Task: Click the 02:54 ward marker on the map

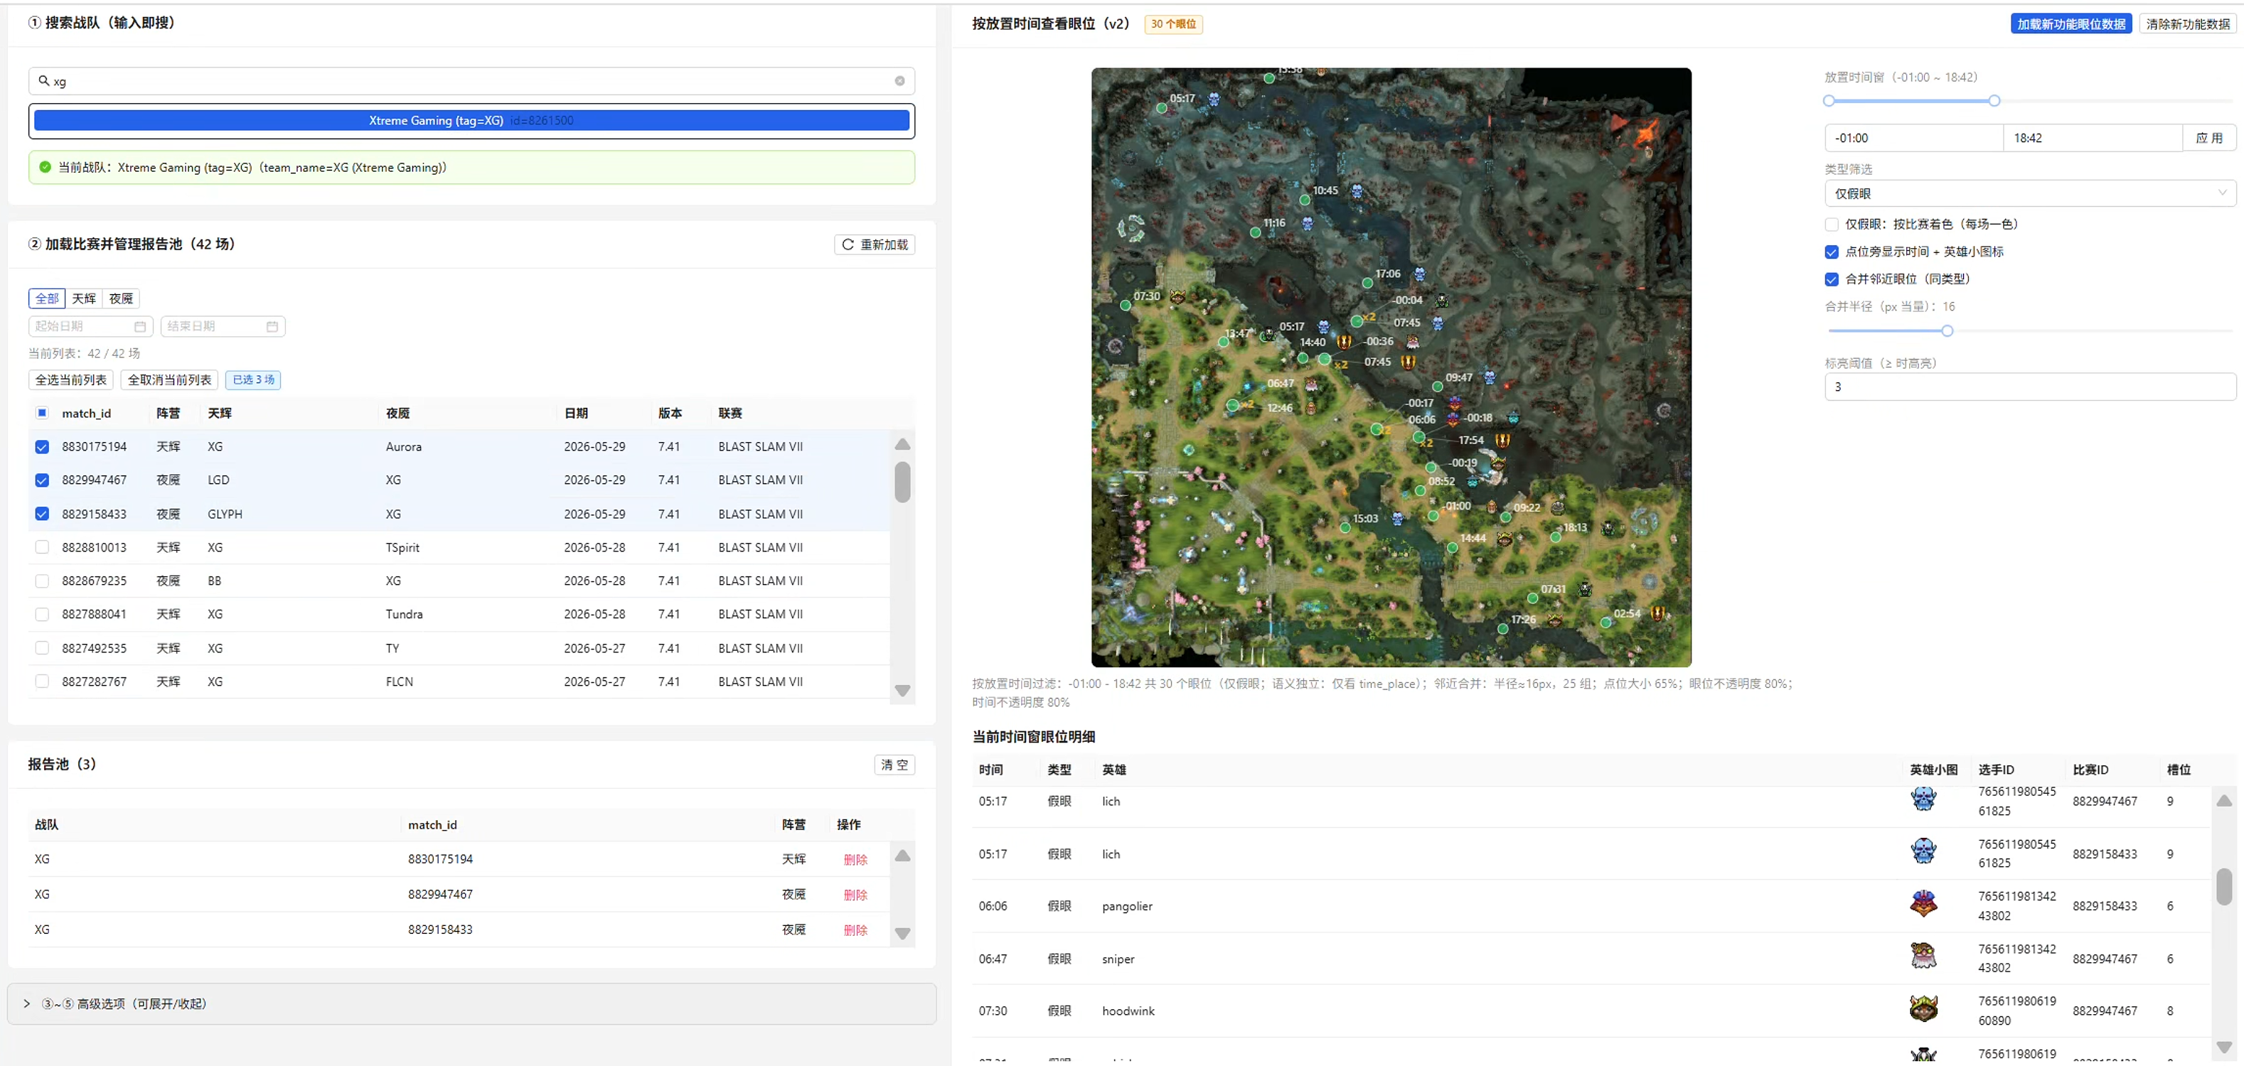Action: pyautogui.click(x=1605, y=623)
